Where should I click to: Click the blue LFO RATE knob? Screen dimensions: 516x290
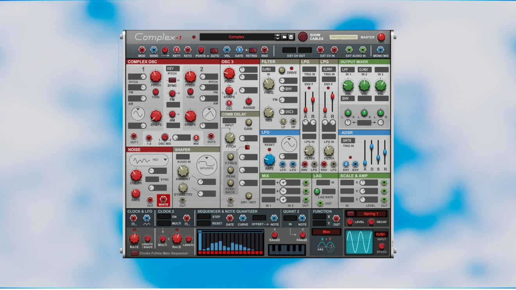coord(269,159)
